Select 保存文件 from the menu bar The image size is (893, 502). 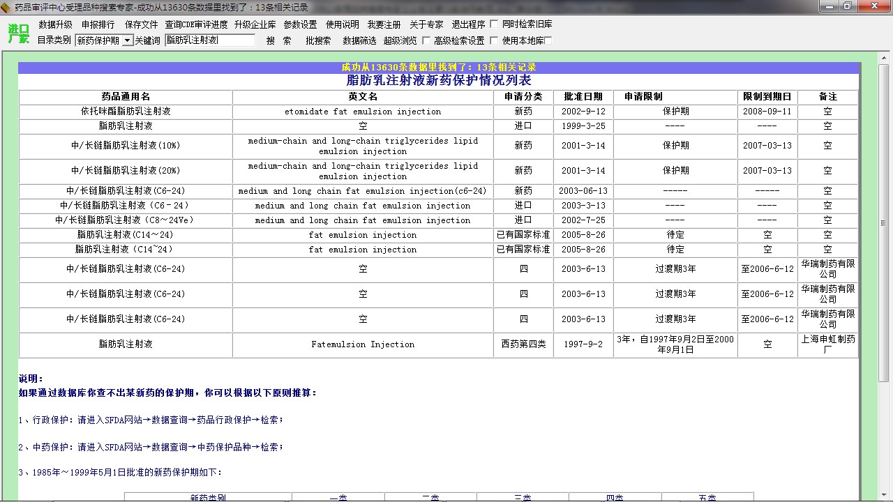[x=142, y=24]
